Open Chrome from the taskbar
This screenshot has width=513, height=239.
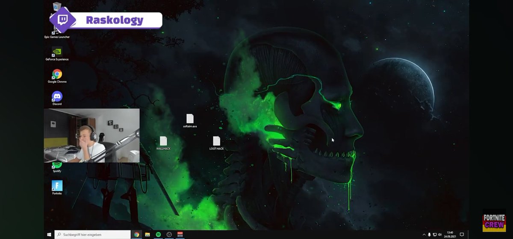coord(136,234)
